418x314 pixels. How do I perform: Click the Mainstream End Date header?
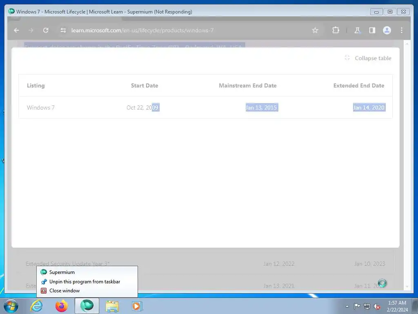point(248,85)
